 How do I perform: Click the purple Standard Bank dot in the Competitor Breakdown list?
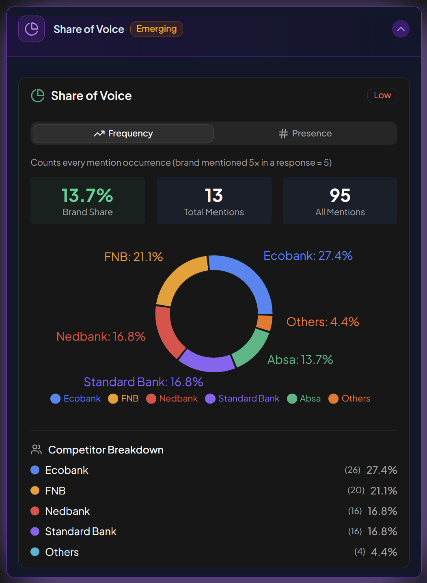pyautogui.click(x=36, y=531)
